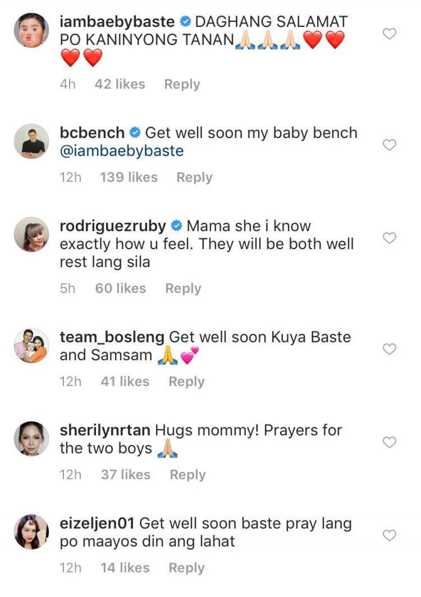Open iambaebybaste's profile picture
The width and height of the screenshot is (421, 597).
tap(32, 30)
